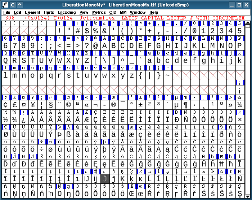Screen dimensions: 252x200
Task: Select the sharp s glyph cell
Action: [x=69, y=135]
